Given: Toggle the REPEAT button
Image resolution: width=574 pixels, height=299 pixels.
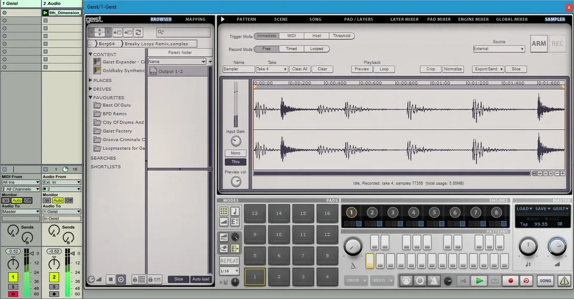Looking at the screenshot, I should click(x=229, y=261).
